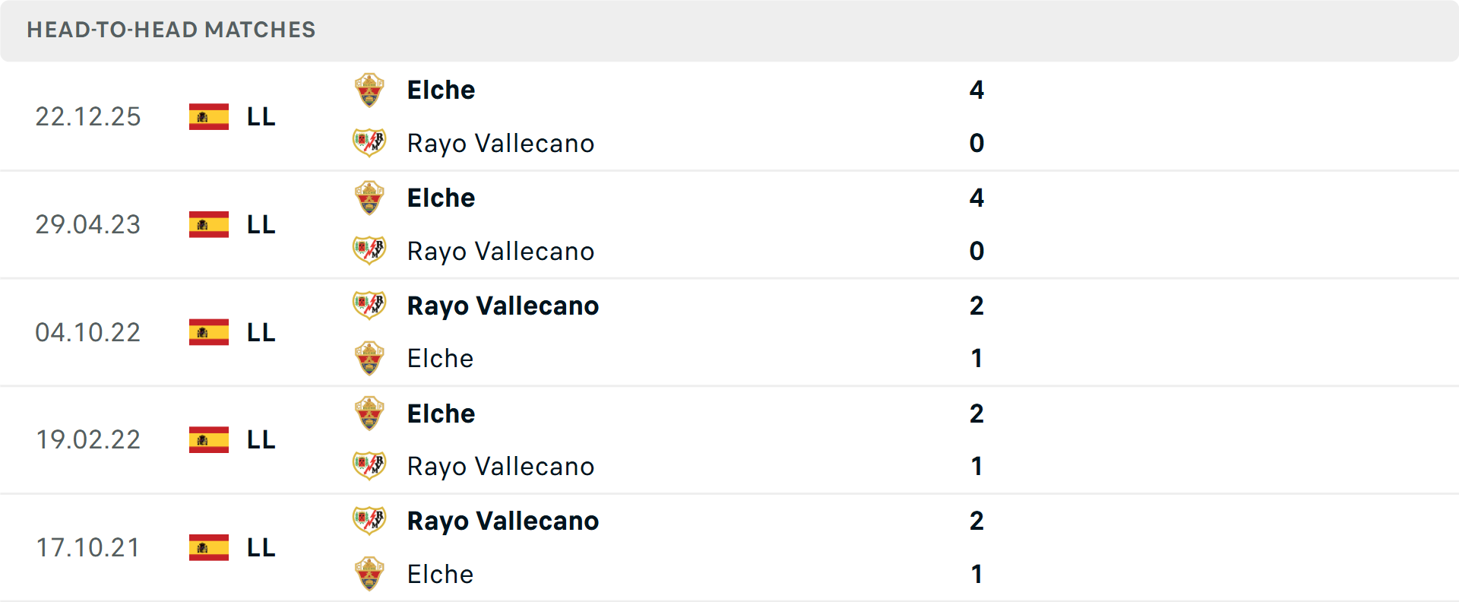Screen dimensions: 1459x602
Task: Click the Spain flag next to 22.12.25
Action: click(208, 116)
